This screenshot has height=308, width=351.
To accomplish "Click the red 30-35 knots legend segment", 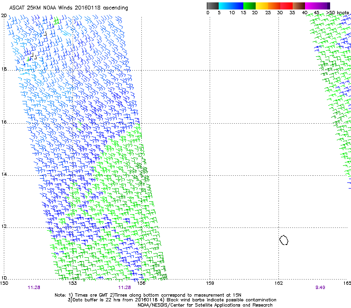I will (x=286, y=6).
